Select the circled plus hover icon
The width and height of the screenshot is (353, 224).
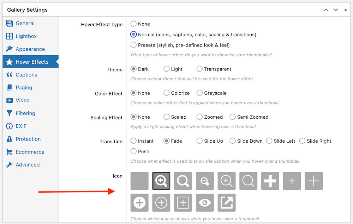[161, 203]
